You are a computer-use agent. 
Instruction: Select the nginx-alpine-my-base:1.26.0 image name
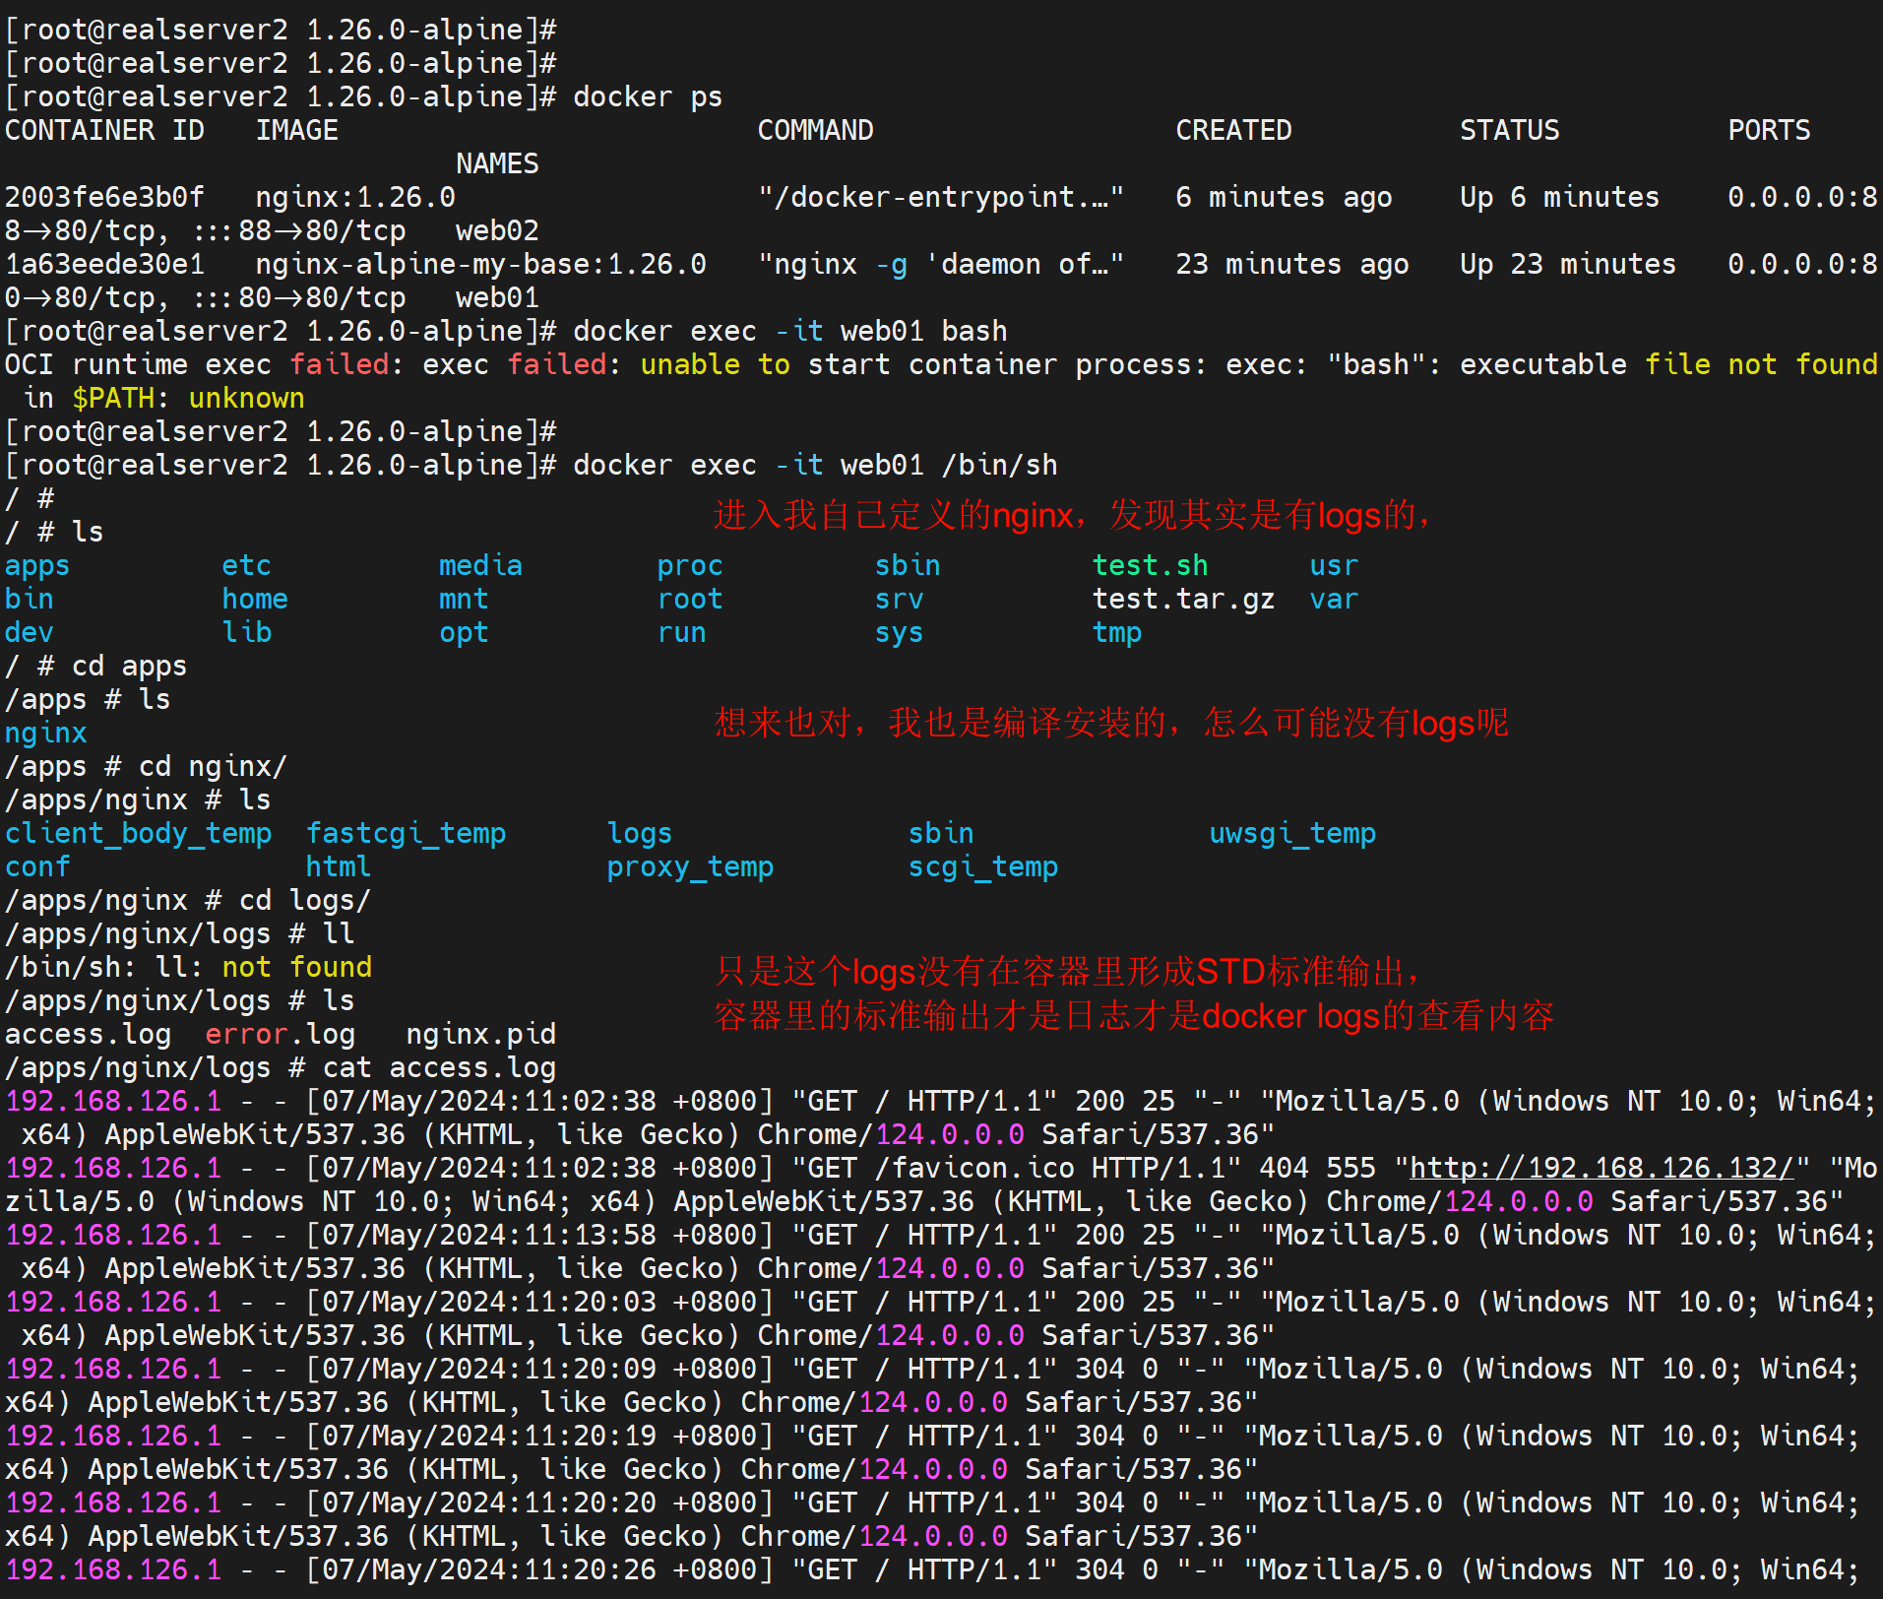[480, 264]
